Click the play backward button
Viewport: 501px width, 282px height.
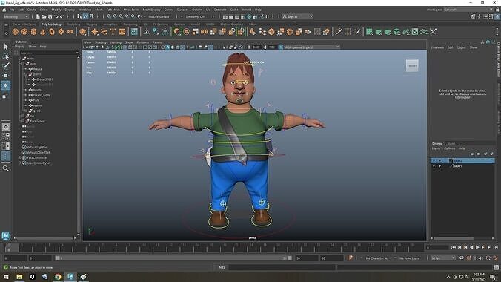pos(471,247)
